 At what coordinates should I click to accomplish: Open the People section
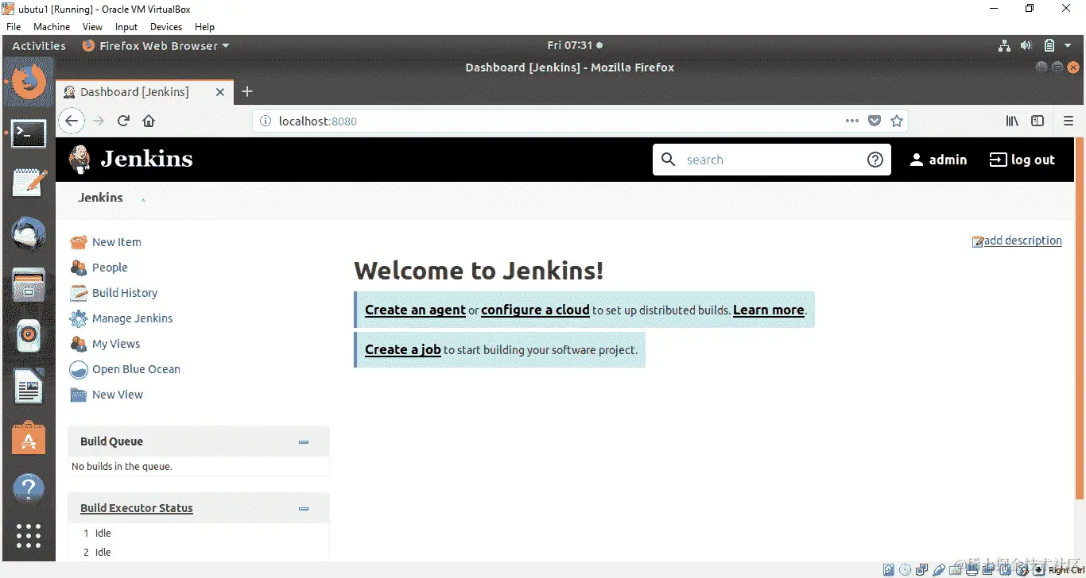[110, 267]
